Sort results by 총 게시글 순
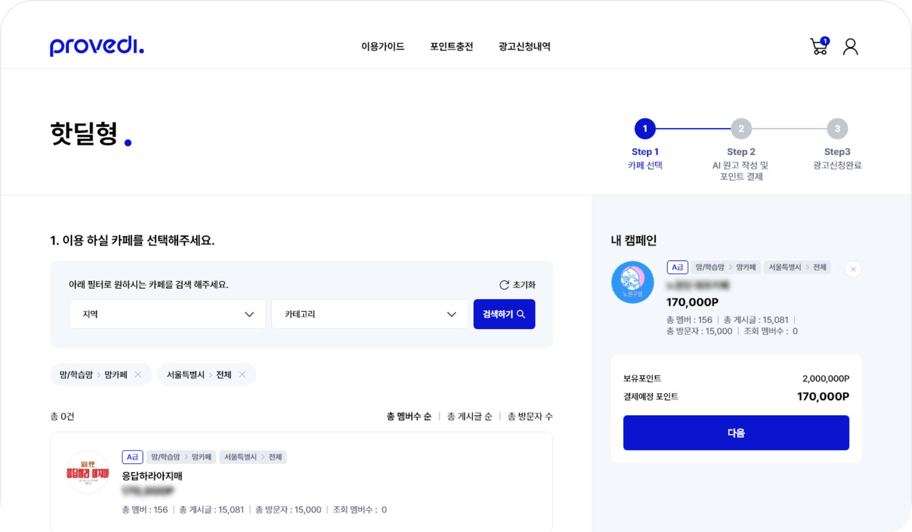The width and height of the screenshot is (912, 532). [469, 417]
